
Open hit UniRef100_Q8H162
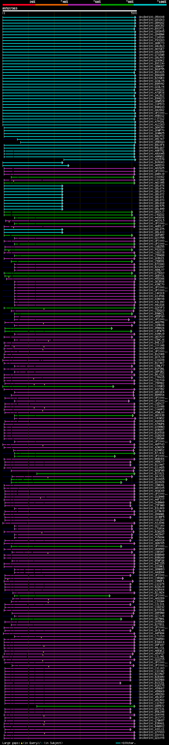tap(152, 23)
